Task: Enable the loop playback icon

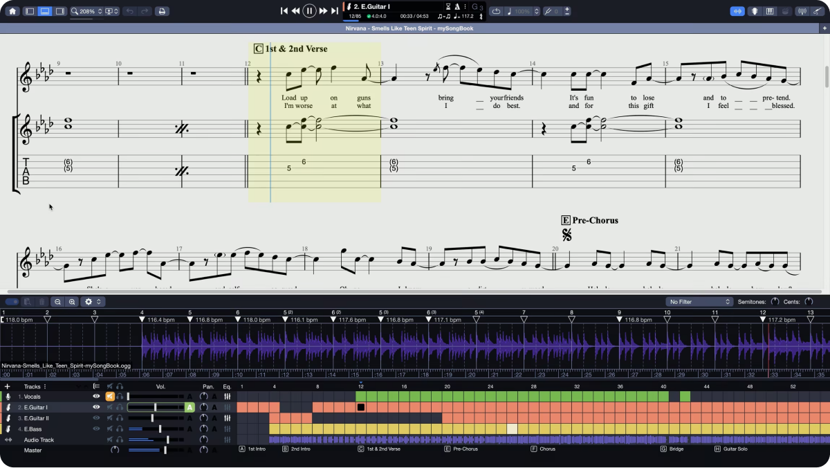Action: [497, 11]
